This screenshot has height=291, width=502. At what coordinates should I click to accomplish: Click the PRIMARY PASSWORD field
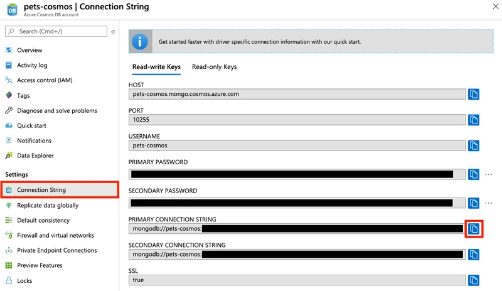297,174
